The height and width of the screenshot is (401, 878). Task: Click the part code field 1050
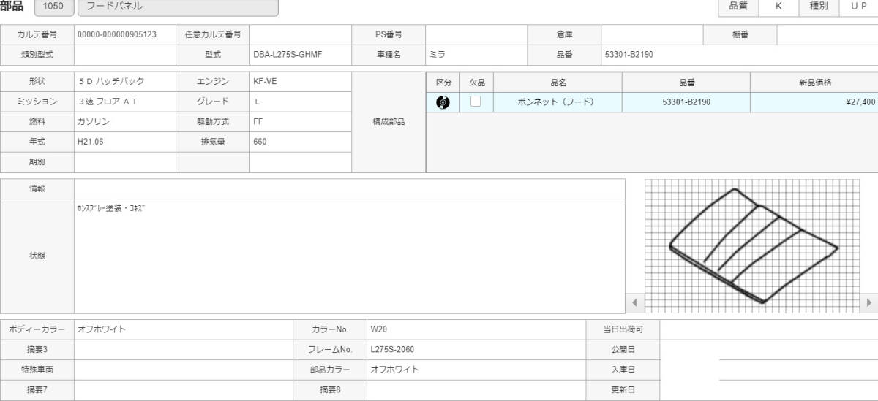click(53, 7)
